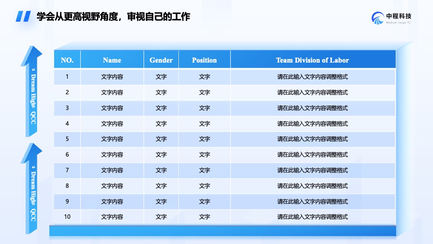Select the Dream High QCC arrow beside rows 6–10
This screenshot has height=244, width=433.
click(x=32, y=189)
